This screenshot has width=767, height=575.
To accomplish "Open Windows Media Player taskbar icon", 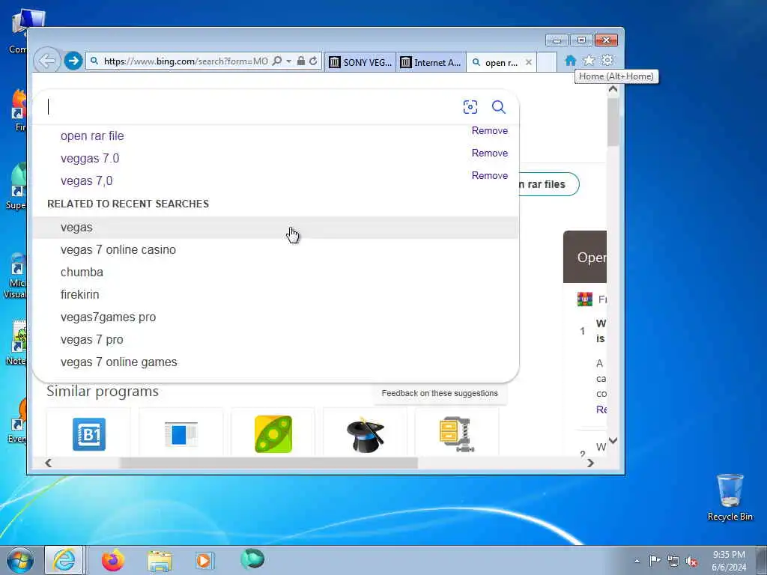I will [204, 560].
